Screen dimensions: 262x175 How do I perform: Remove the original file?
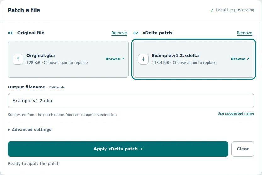[x=119, y=33]
